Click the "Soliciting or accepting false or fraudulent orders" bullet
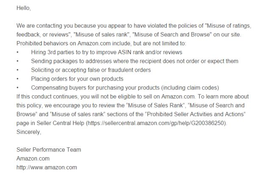 [x=91, y=70]
